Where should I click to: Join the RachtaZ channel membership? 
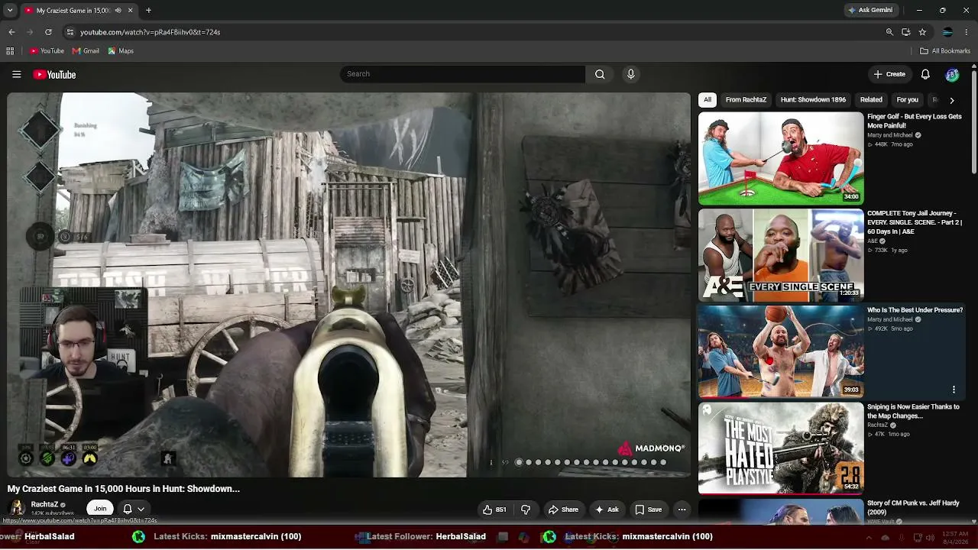(100, 509)
